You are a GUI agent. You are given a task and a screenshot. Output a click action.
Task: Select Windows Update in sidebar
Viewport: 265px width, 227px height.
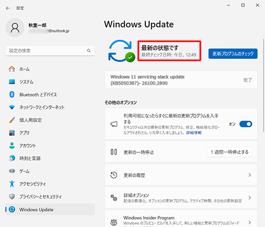pyautogui.click(x=50, y=210)
